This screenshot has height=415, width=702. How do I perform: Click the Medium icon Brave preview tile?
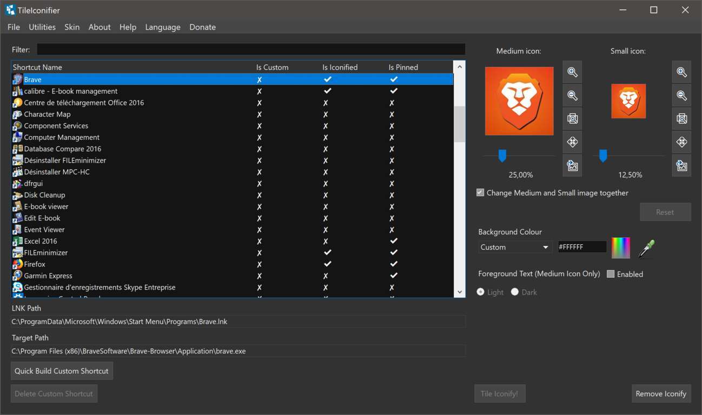pyautogui.click(x=519, y=101)
